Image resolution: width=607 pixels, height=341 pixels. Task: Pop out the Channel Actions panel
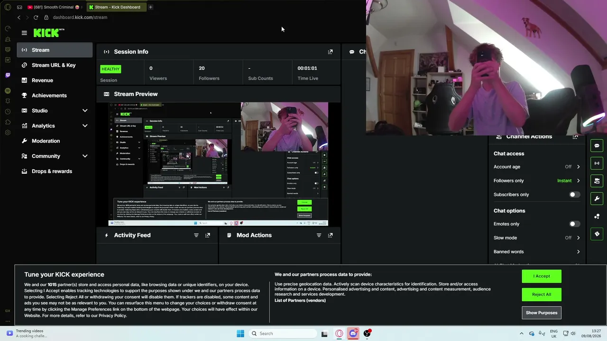575,137
